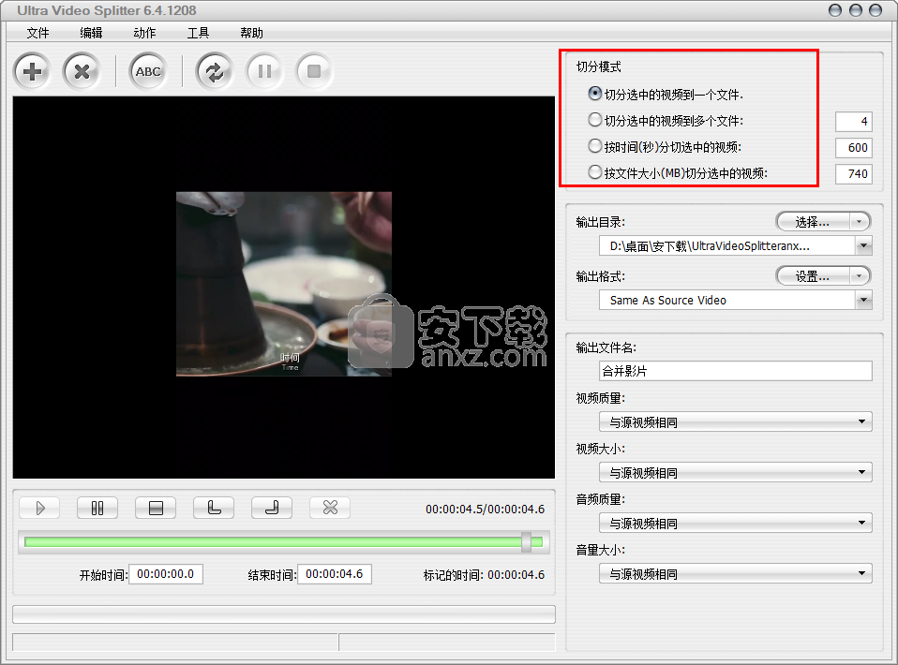Select 切分选中的视频到多个文件 radio option
898x665 pixels.
point(594,121)
